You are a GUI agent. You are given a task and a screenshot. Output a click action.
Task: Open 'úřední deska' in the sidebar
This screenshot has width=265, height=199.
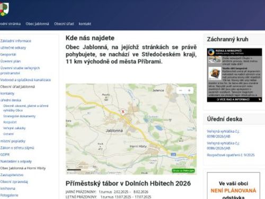coord(11,100)
